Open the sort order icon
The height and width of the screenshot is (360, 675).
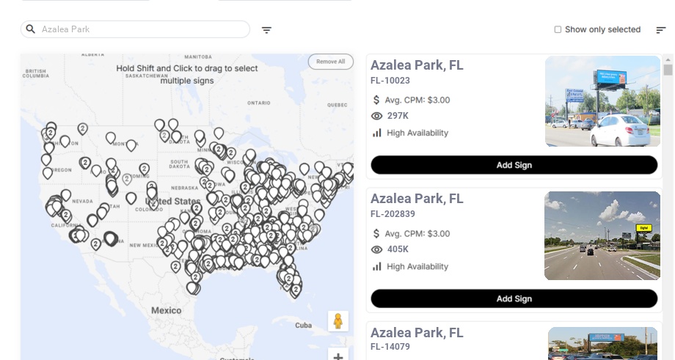pos(660,30)
